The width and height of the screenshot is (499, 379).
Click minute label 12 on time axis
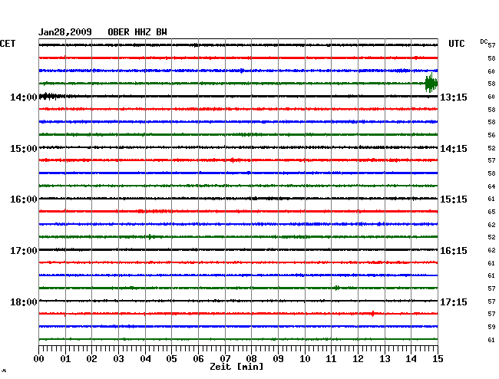(358, 358)
